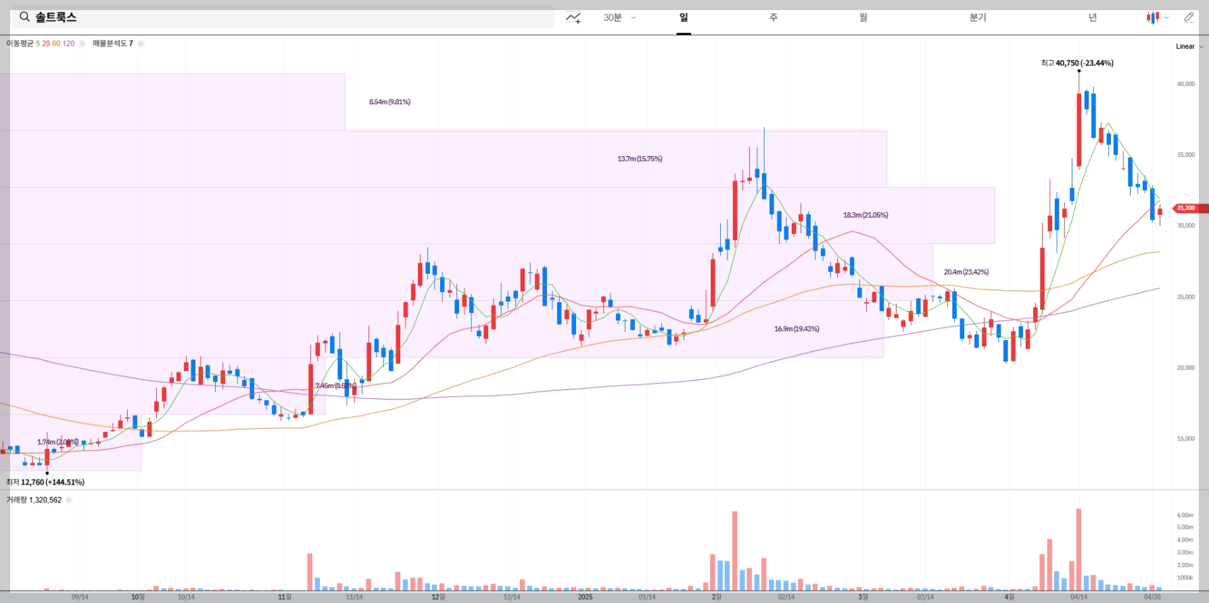Click the 16.9m (19.43%) volume profile label

tap(797, 329)
